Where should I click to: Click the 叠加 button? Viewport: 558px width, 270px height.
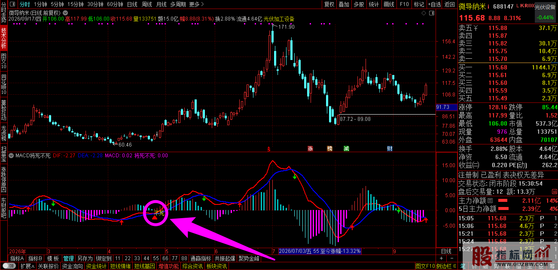click(x=344, y=4)
